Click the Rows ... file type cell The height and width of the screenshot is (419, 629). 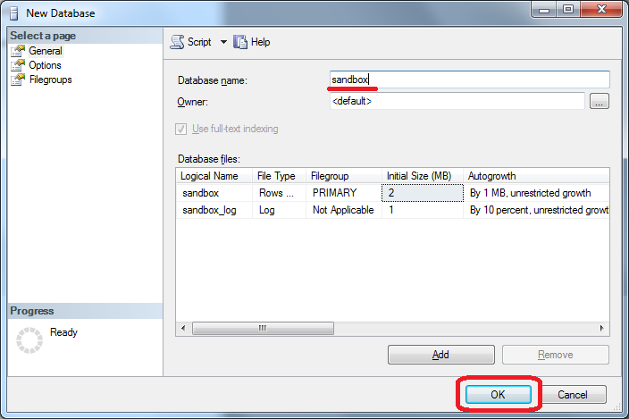[279, 193]
